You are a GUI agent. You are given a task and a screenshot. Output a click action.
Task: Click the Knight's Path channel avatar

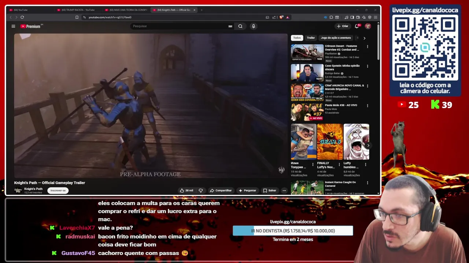pos(18,190)
